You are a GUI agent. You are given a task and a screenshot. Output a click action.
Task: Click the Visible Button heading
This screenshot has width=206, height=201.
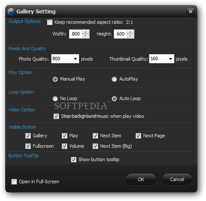point(22,127)
